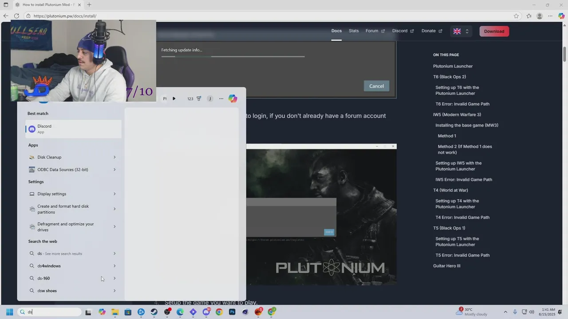Image resolution: width=568 pixels, height=319 pixels.
Task: Select the 'How to install Plutonium Mod' browser tab
Action: tap(48, 5)
